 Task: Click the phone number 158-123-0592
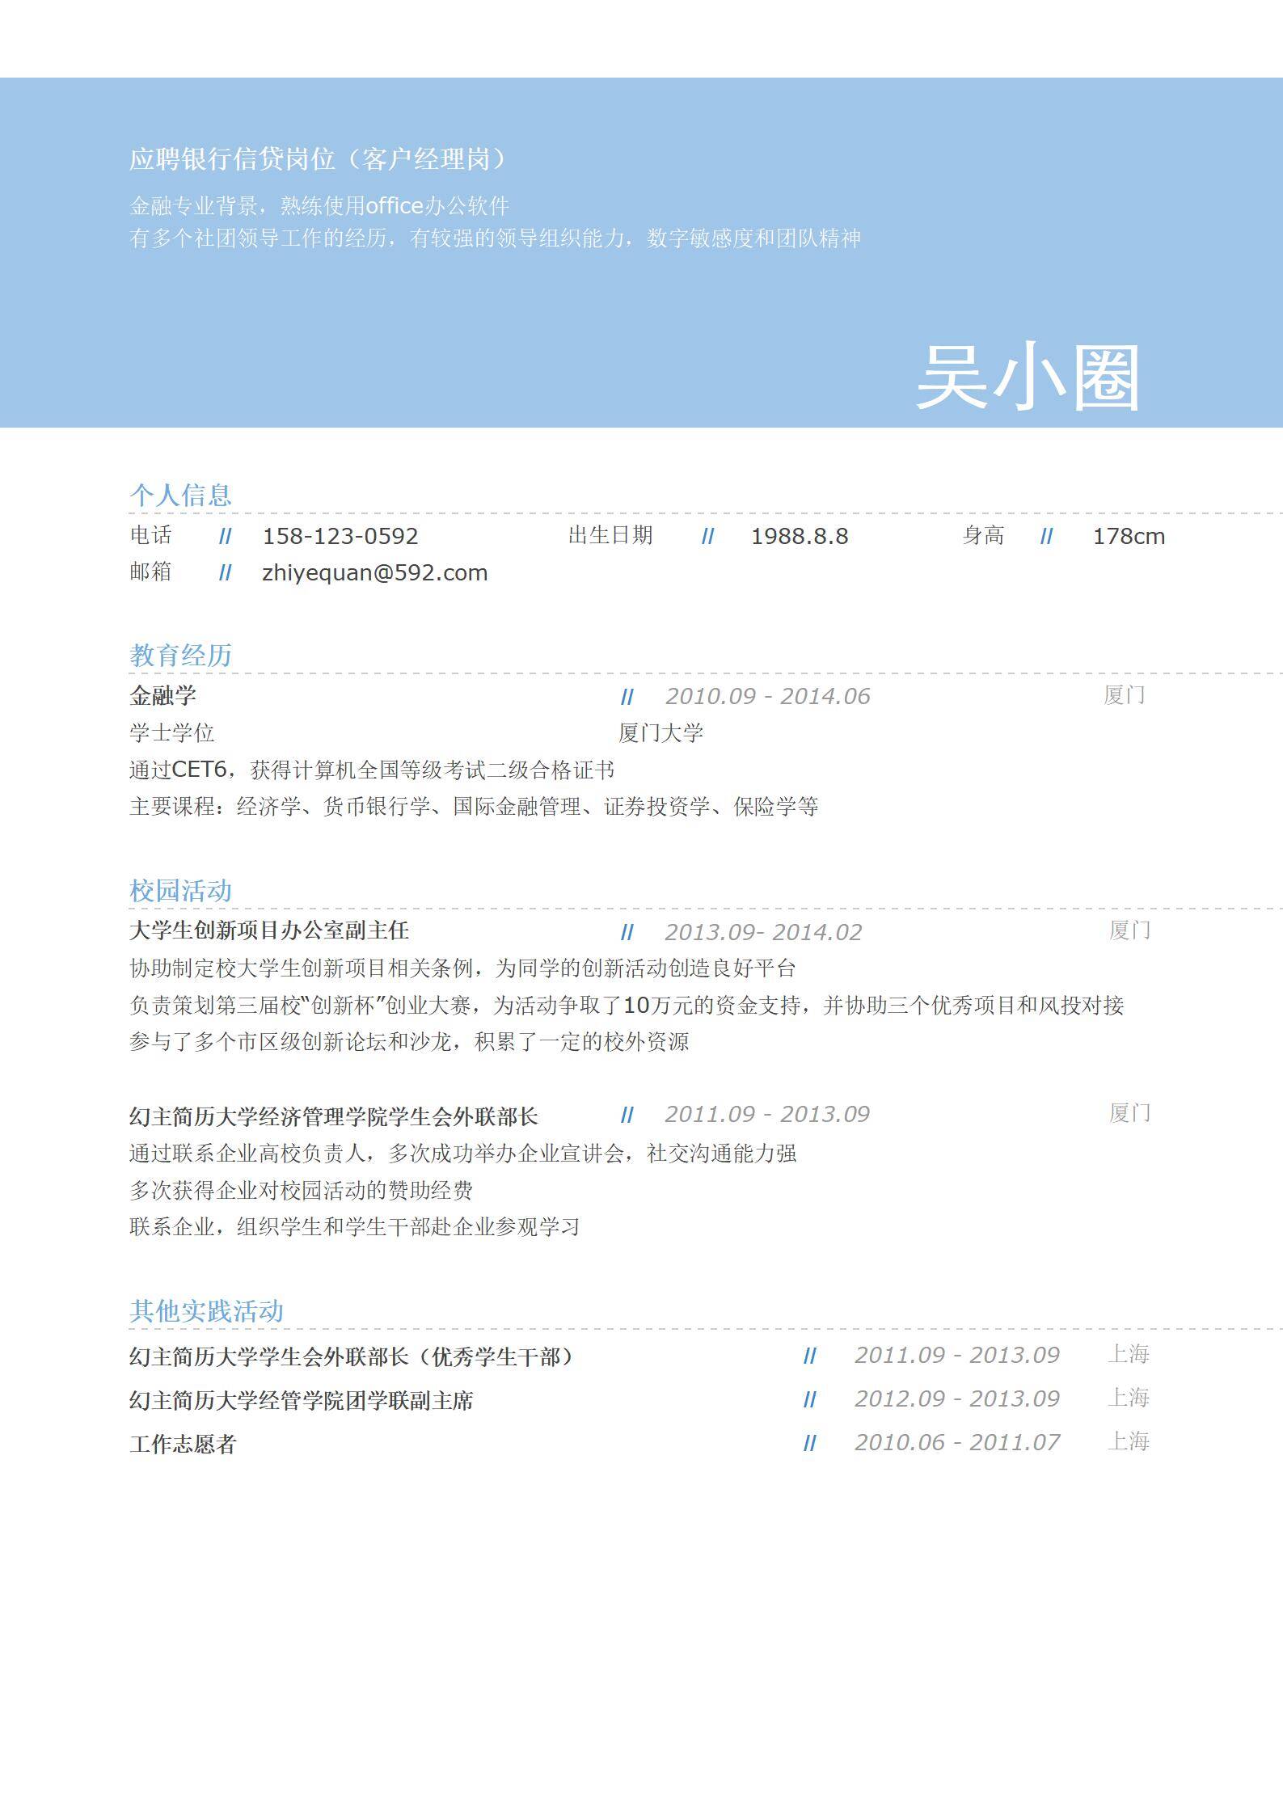[x=340, y=536]
